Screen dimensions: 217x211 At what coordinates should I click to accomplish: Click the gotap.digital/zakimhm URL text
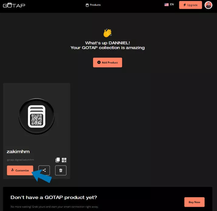(20, 160)
